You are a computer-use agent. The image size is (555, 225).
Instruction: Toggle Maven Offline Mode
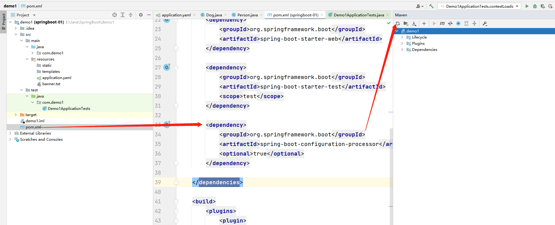point(450,23)
